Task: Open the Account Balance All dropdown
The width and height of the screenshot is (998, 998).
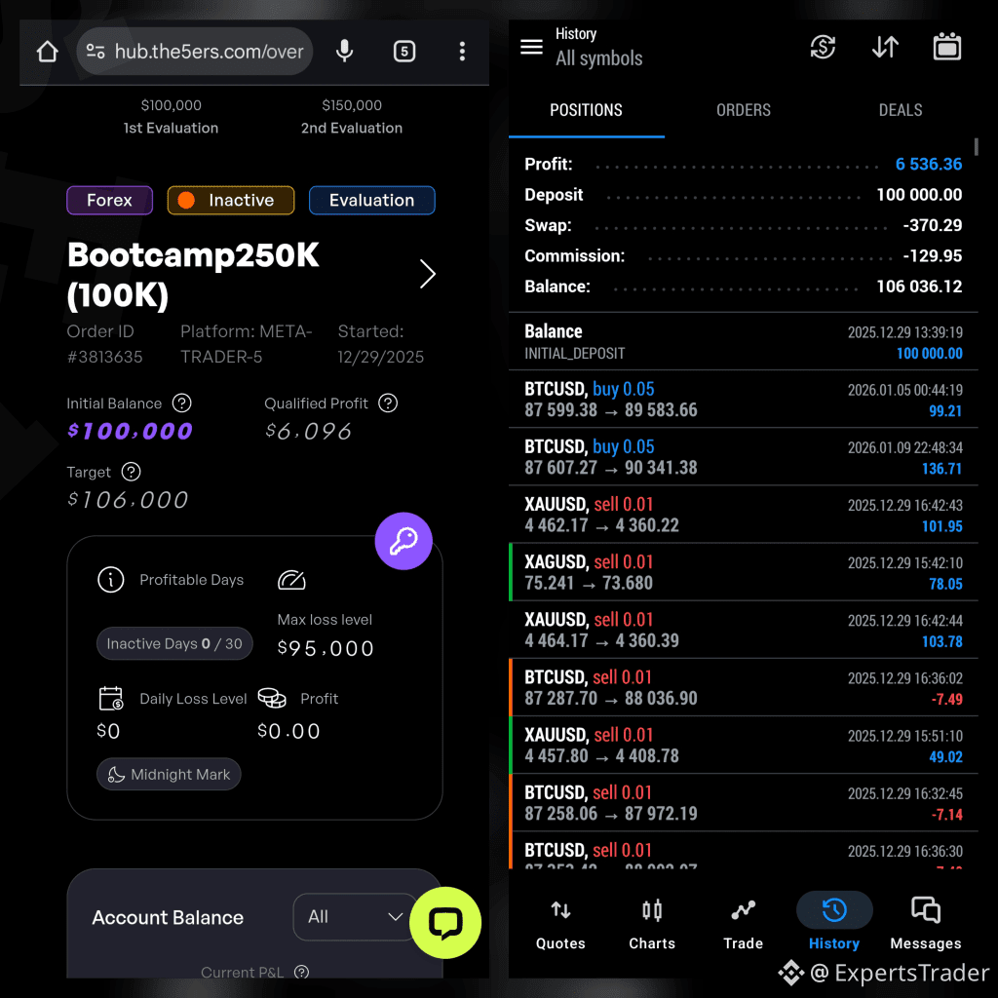Action: tap(354, 916)
